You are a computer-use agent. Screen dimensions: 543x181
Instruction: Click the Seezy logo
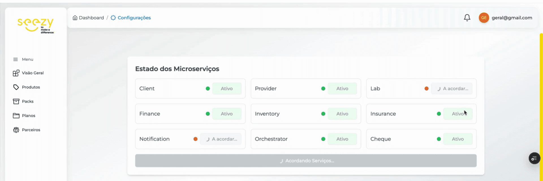pos(36,26)
